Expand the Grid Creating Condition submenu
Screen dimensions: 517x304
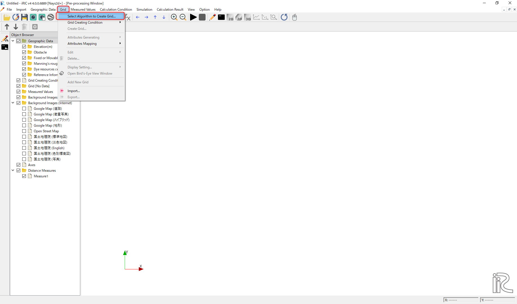92,23
